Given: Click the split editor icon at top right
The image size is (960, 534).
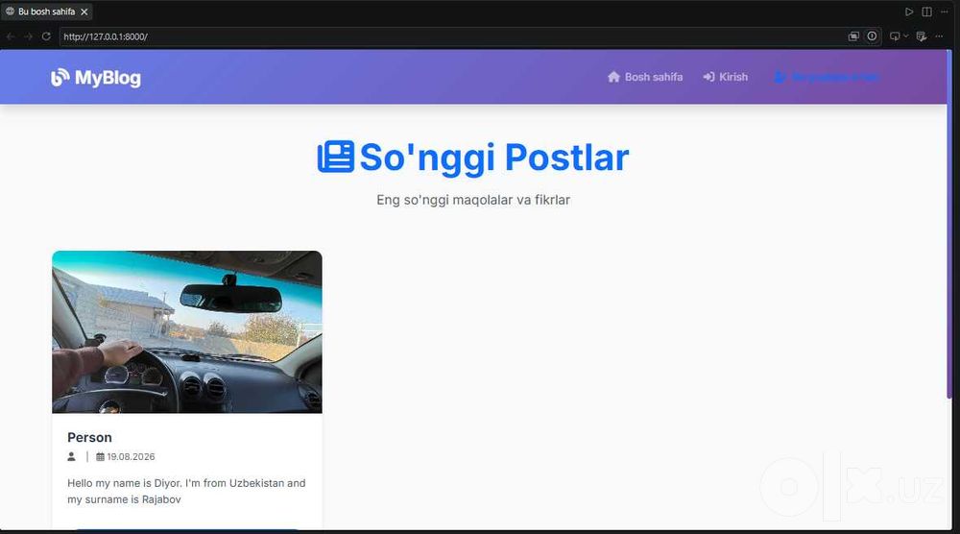Looking at the screenshot, I should click(x=927, y=12).
